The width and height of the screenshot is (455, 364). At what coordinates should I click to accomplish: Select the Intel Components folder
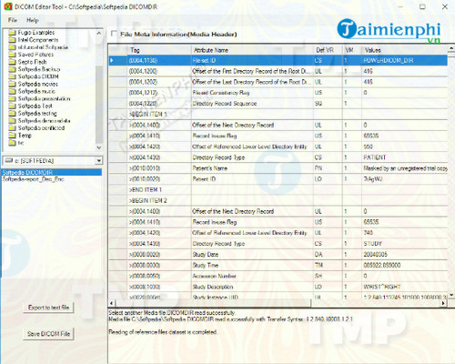coord(34,40)
